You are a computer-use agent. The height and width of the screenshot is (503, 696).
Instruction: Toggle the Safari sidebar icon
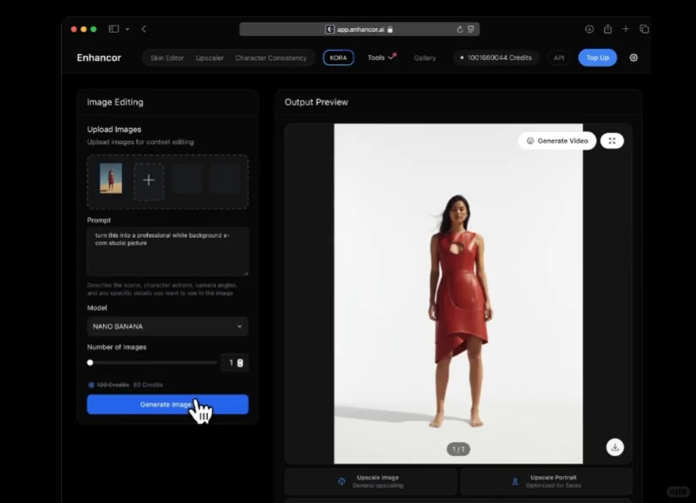coord(113,29)
